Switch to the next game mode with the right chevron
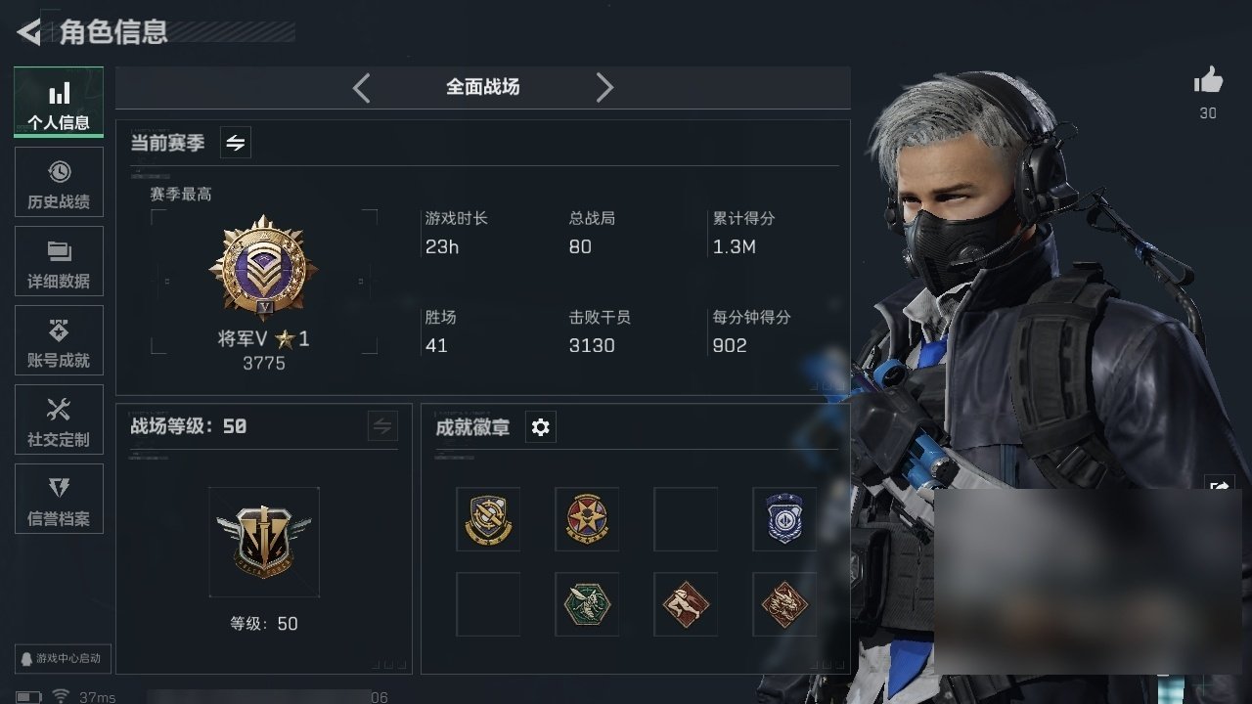The width and height of the screenshot is (1252, 704). point(604,88)
